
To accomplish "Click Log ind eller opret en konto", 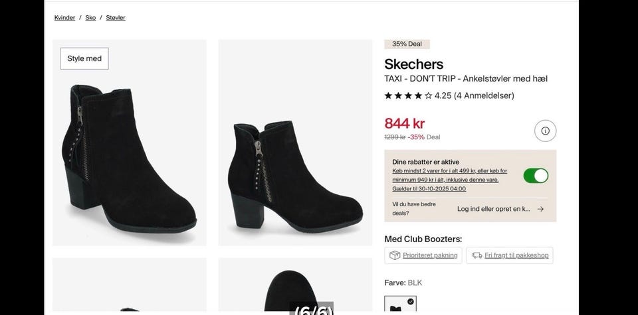I will [493, 209].
